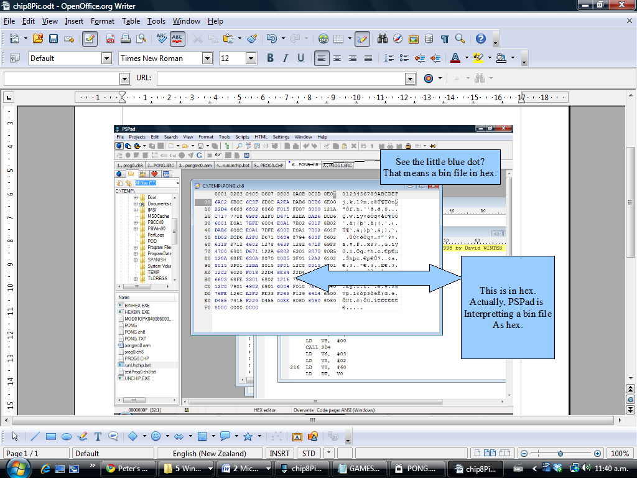The width and height of the screenshot is (637, 478).
Task: Click the zoom slider handle
Action: [560, 453]
